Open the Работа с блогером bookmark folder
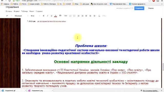Image resolution: width=164 pixels, height=92 pixels. (x=48, y=4)
